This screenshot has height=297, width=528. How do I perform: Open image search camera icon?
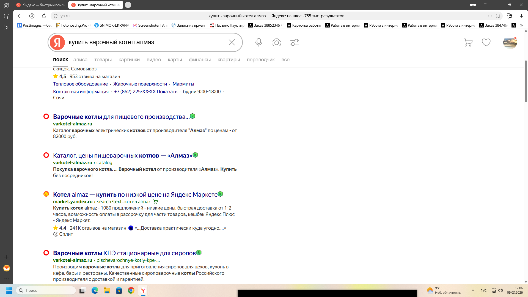click(x=276, y=42)
